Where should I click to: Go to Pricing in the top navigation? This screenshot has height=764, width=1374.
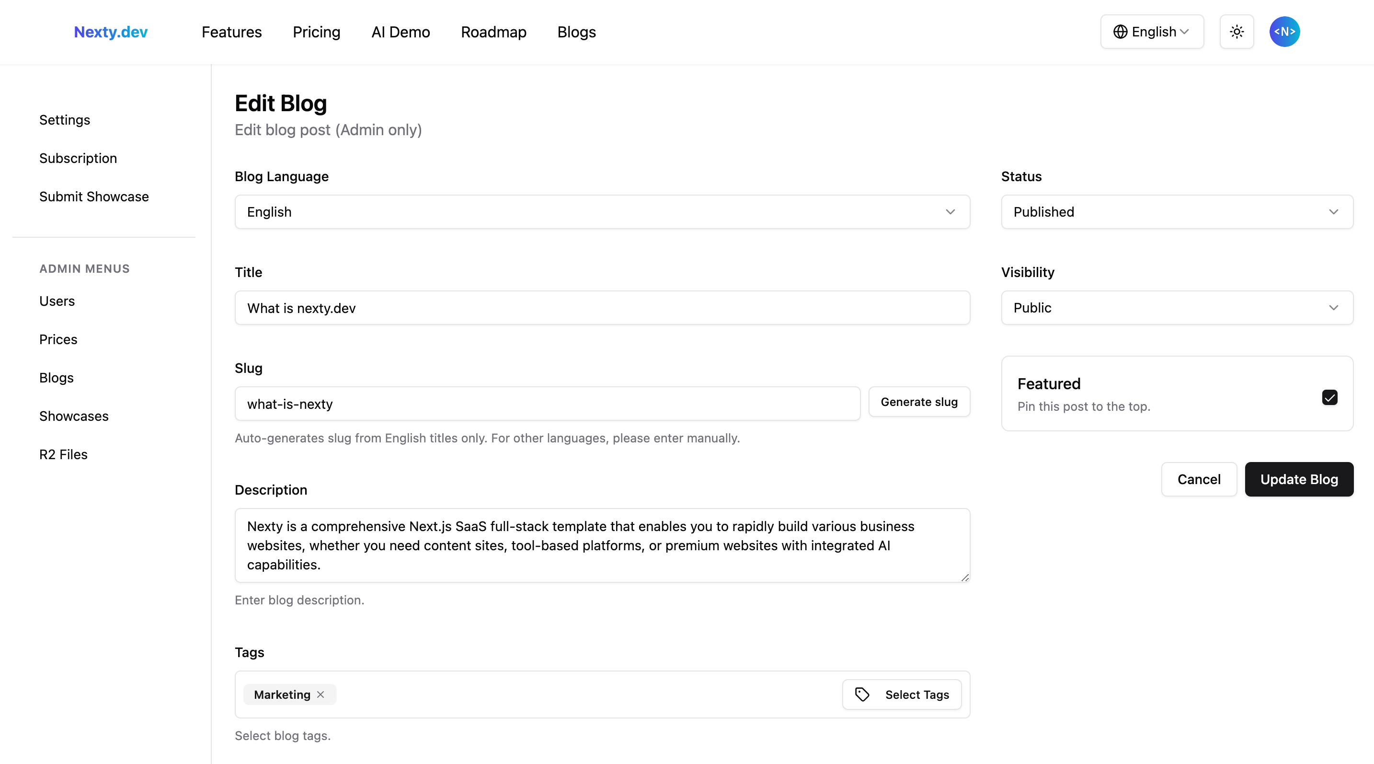click(316, 32)
